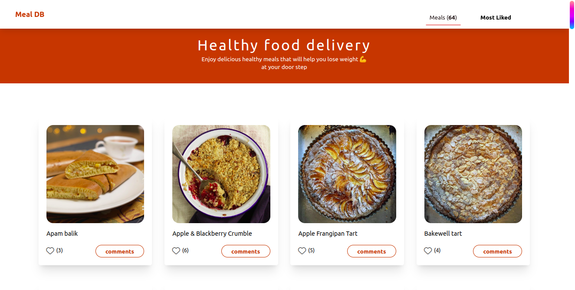Click the heart icon under Apam balik
This screenshot has width=575, height=290.
pos(50,250)
